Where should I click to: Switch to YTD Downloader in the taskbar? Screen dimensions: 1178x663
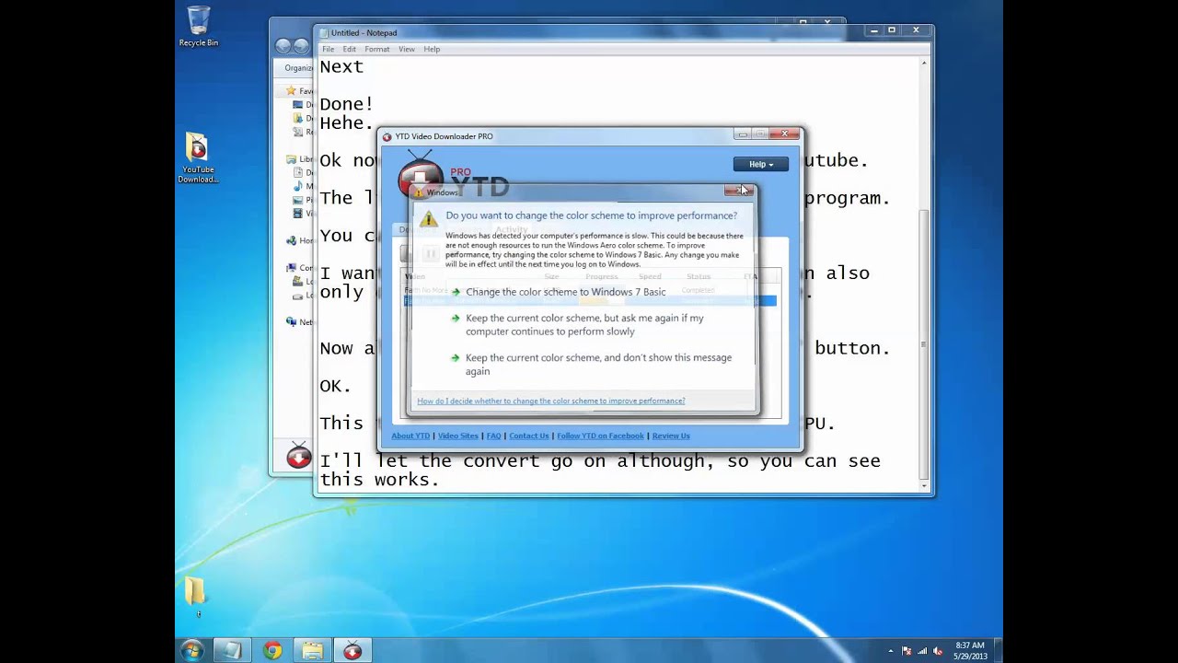pyautogui.click(x=352, y=651)
